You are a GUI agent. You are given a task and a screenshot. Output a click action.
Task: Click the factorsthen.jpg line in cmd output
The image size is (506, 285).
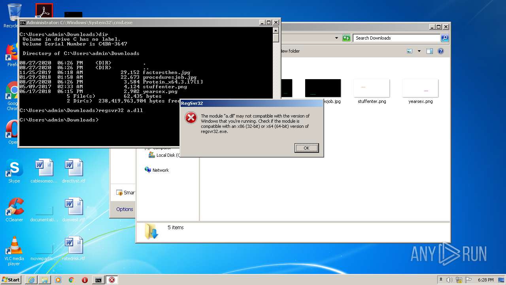click(x=105, y=72)
